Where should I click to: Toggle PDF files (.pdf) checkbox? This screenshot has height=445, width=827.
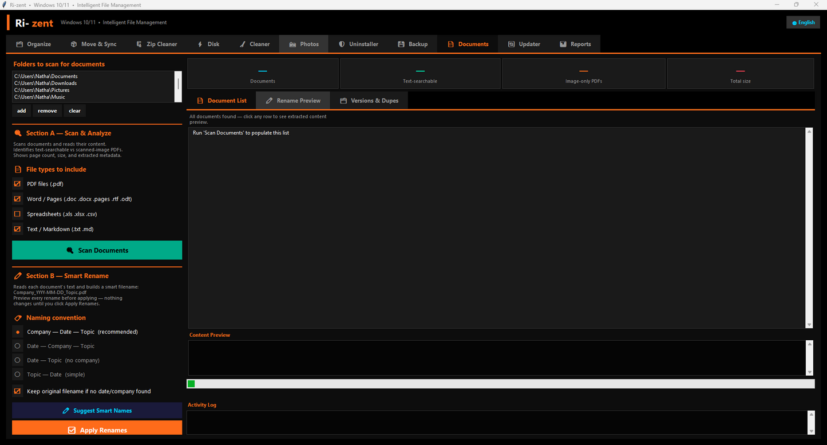[17, 184]
